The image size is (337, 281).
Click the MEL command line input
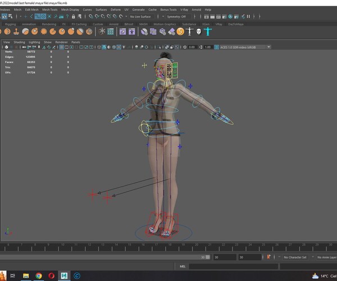click(x=234, y=266)
